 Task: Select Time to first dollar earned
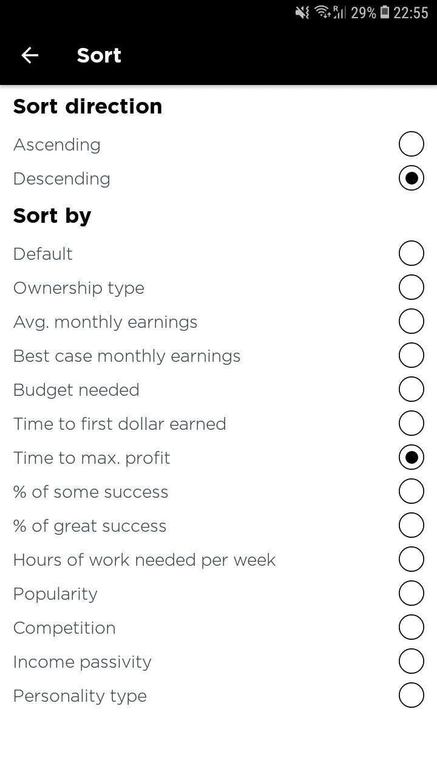pos(411,423)
